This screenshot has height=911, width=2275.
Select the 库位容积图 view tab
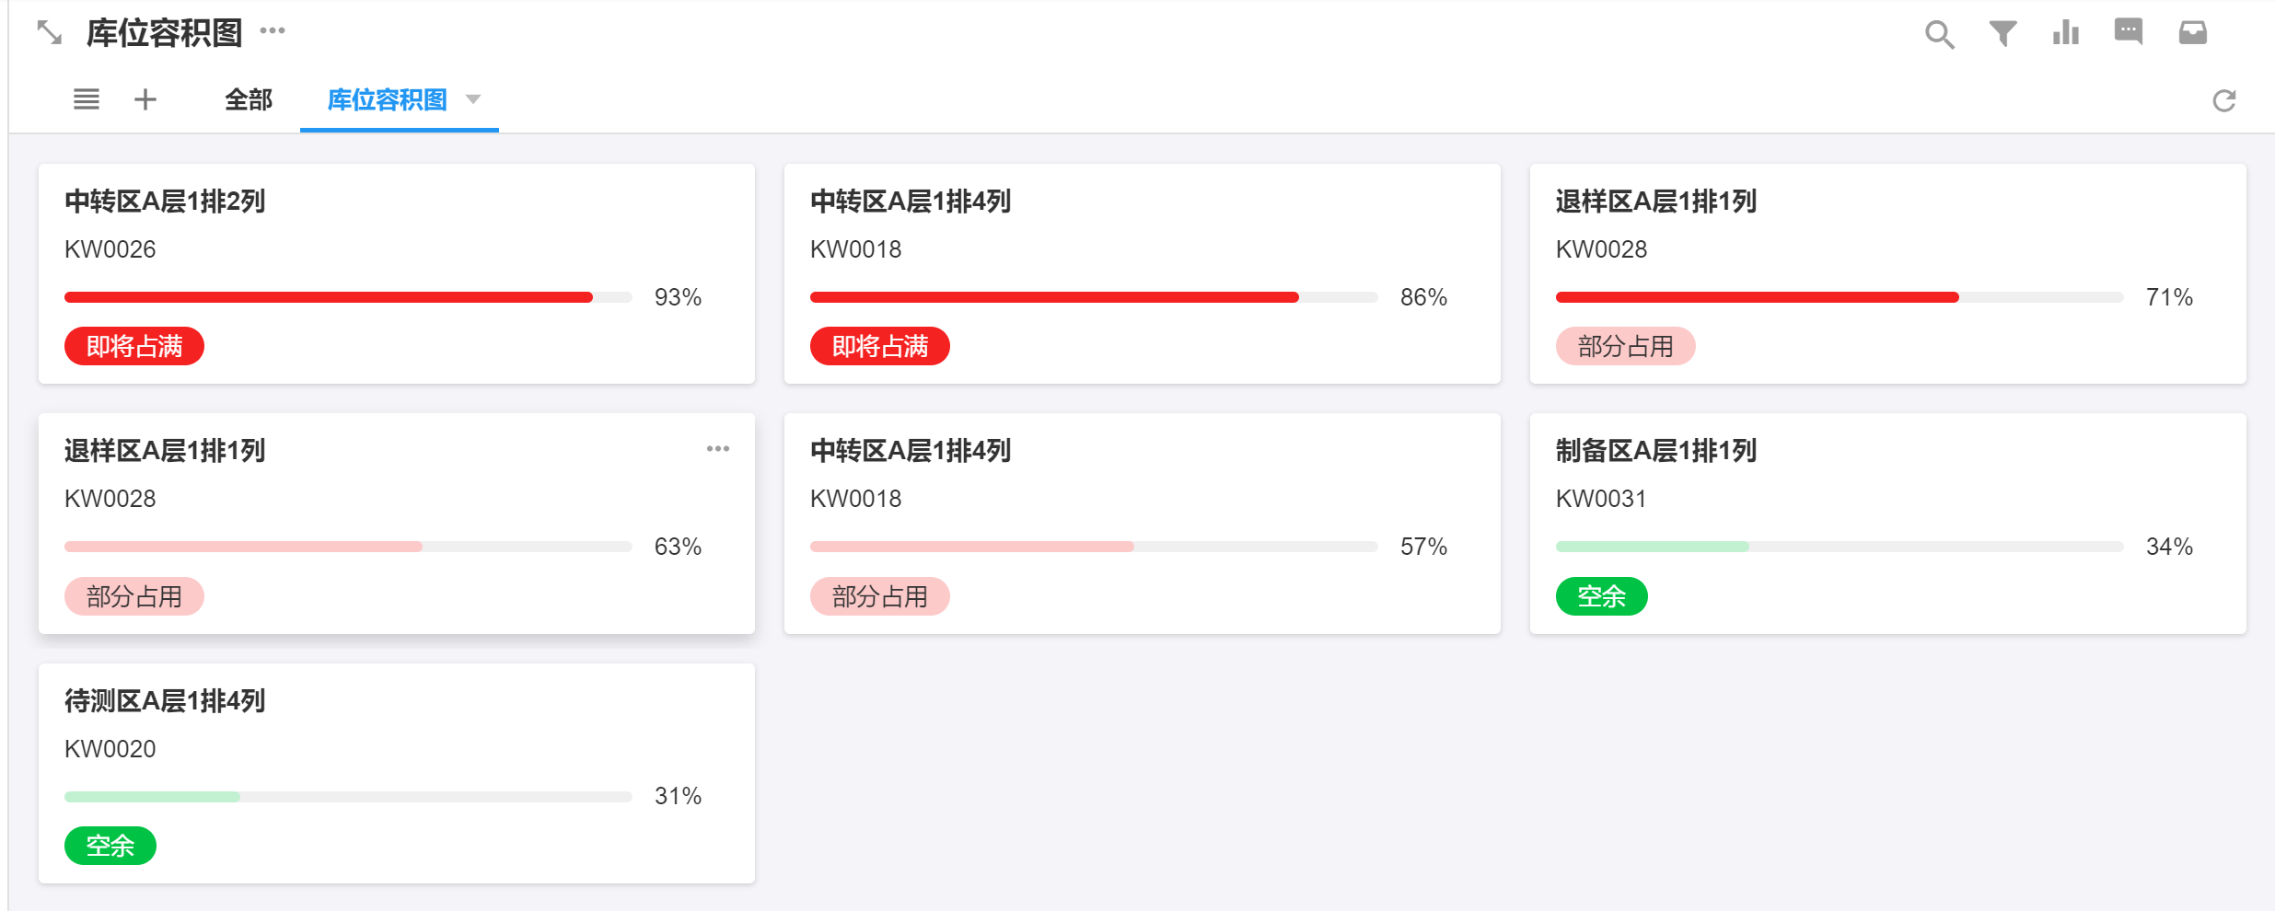(x=387, y=99)
